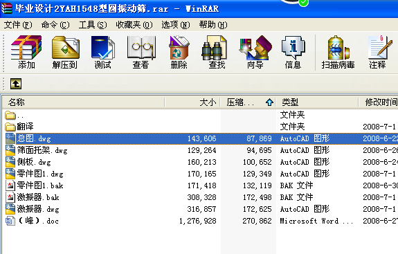Screen dimensions: 398x254
Task: Click the Delete (删除) recycle icon
Action: tap(179, 48)
